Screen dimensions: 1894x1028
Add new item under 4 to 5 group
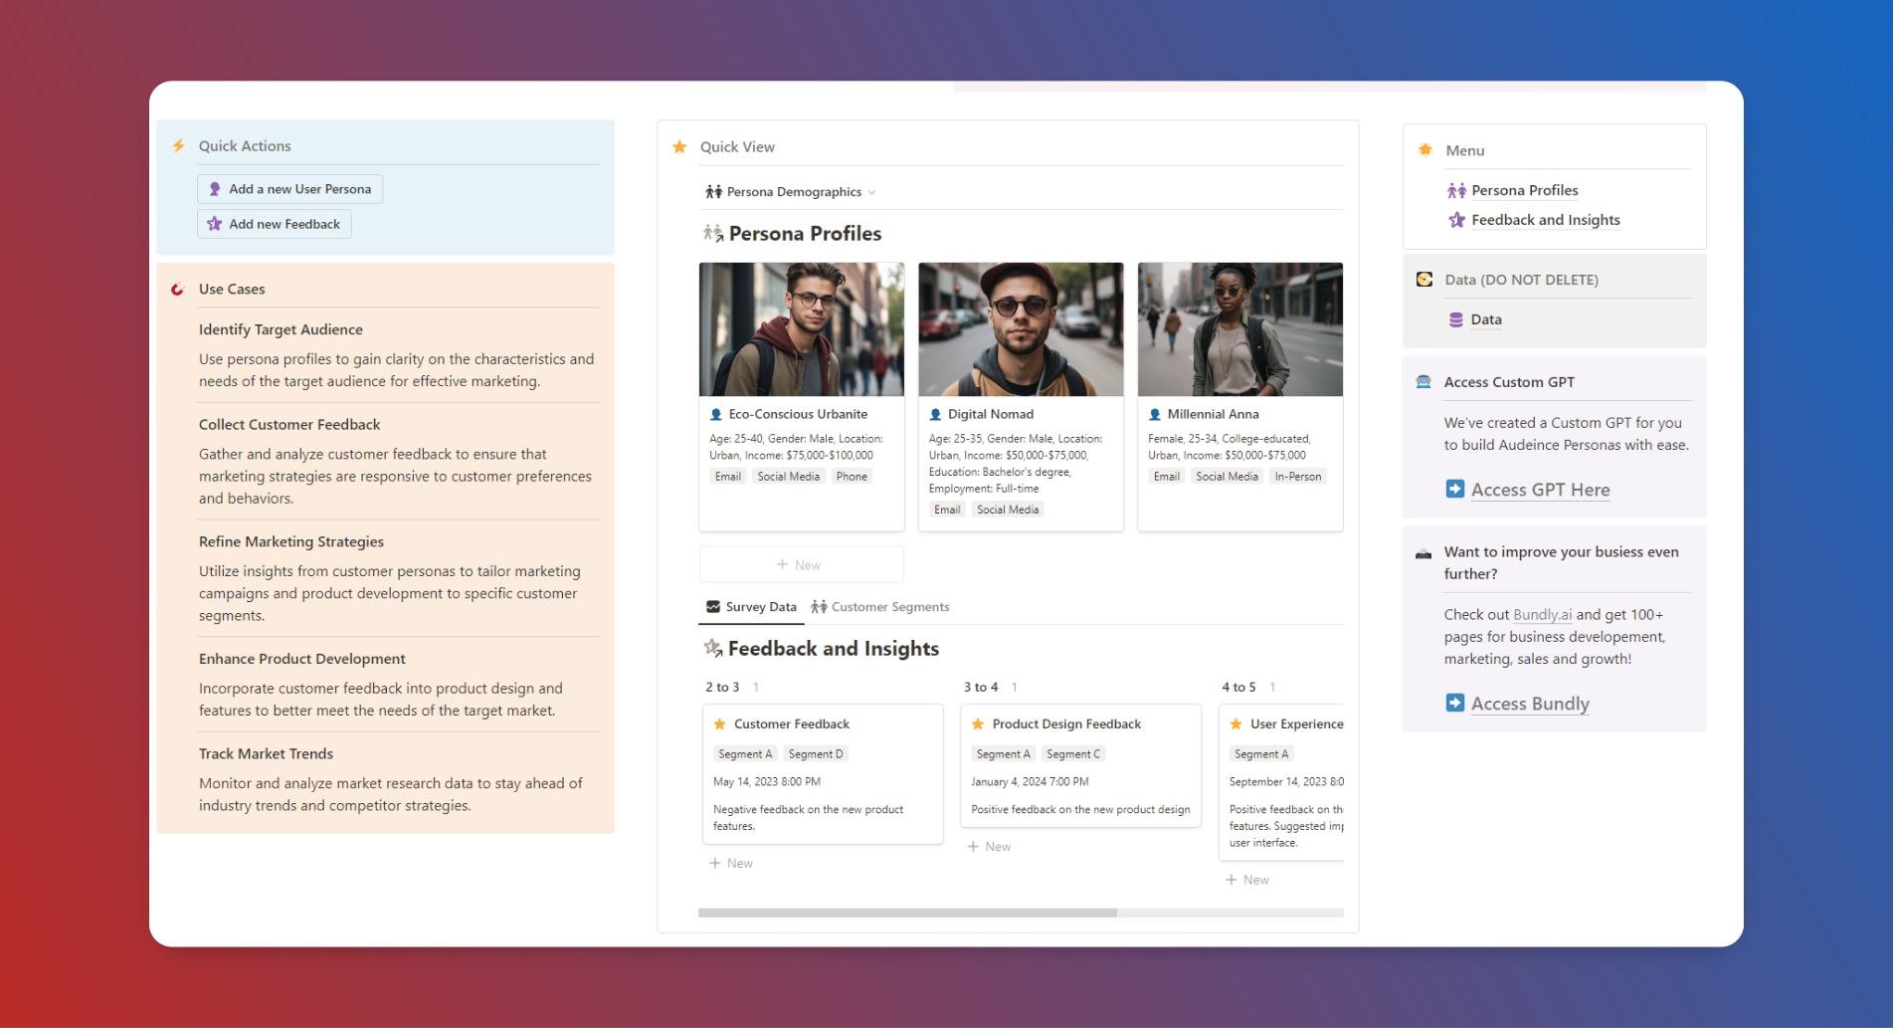coord(1247,880)
